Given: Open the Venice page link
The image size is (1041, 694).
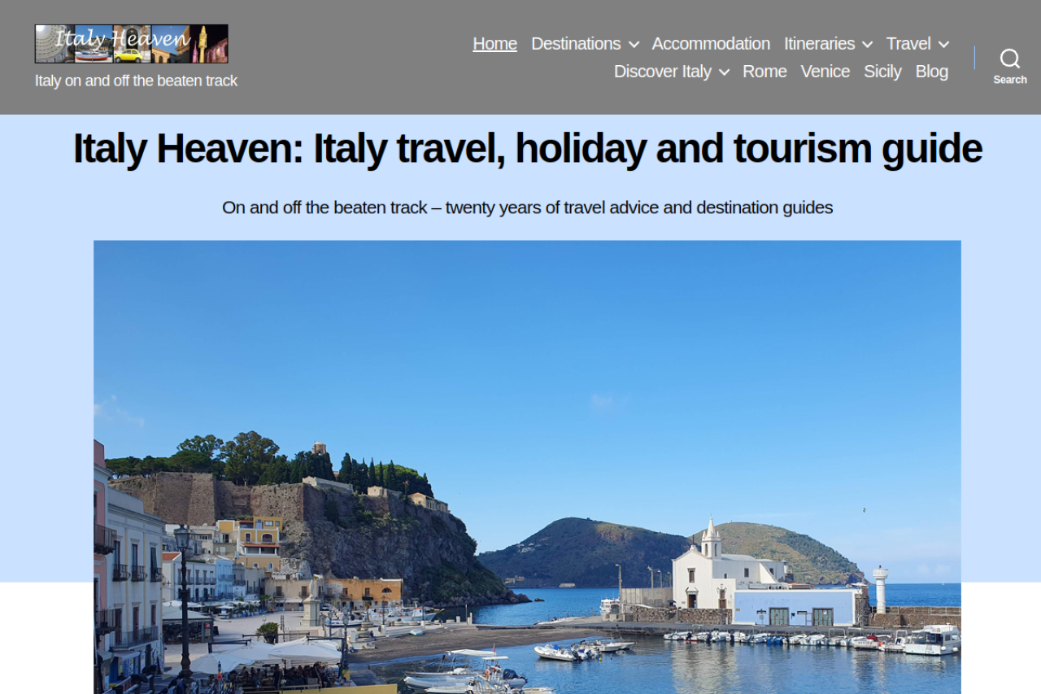Looking at the screenshot, I should point(825,72).
